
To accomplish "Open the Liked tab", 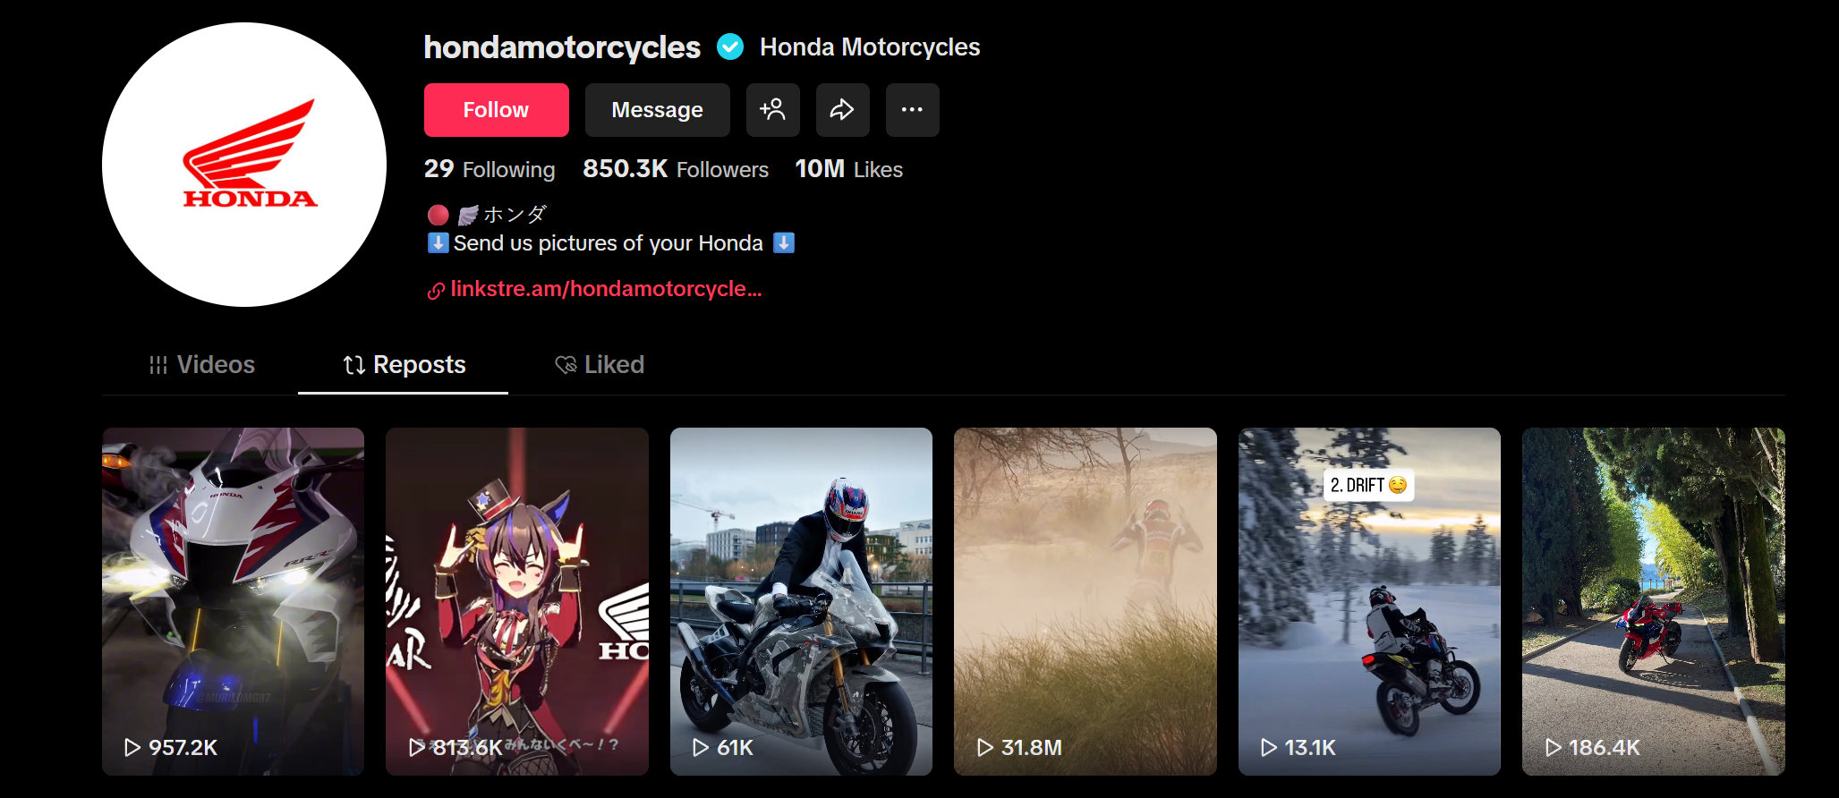I will (600, 365).
